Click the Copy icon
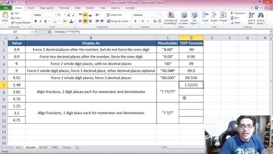This screenshot has width=273, height=154. (x=12, y=18)
